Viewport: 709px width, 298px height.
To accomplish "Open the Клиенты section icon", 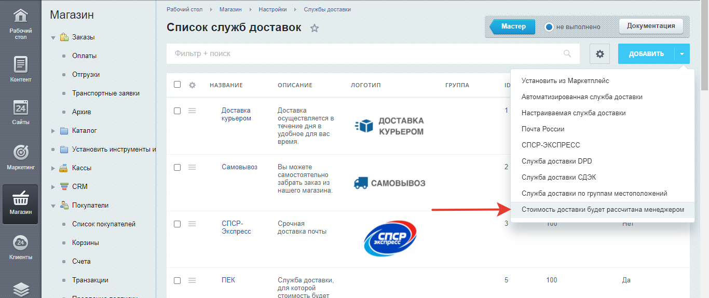I will click(x=21, y=242).
